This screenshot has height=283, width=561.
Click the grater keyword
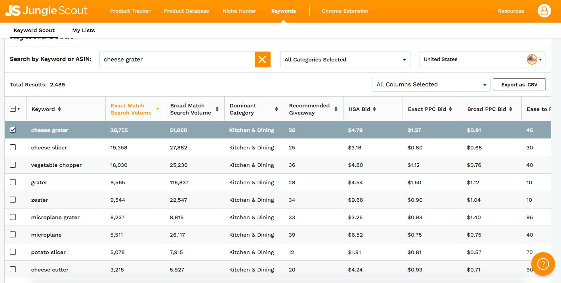(x=39, y=183)
